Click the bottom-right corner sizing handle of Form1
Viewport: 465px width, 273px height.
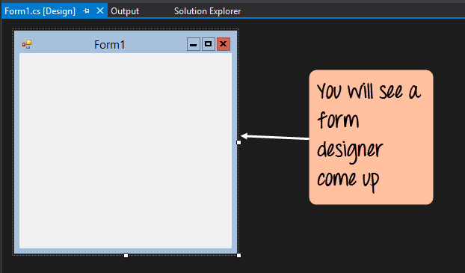[x=238, y=256]
